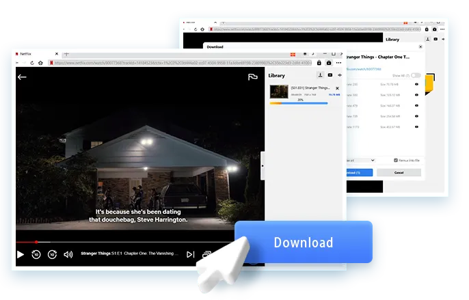Open three-dot menu in back window
469x300 pixels.
pos(442,29)
